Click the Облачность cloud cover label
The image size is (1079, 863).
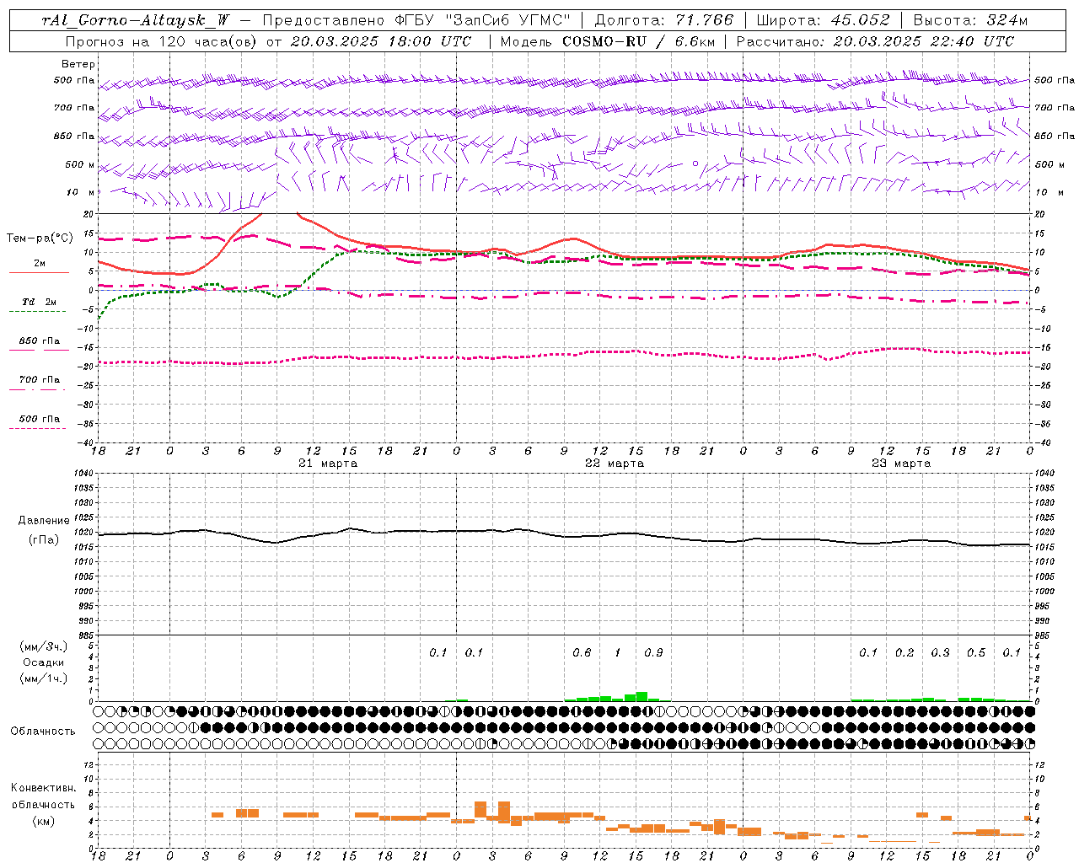coord(43,732)
